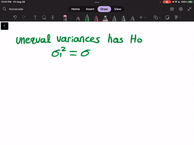The width and height of the screenshot is (194, 145).
Task: Undo the last stroke
Action: pyautogui.click(x=15, y=17)
